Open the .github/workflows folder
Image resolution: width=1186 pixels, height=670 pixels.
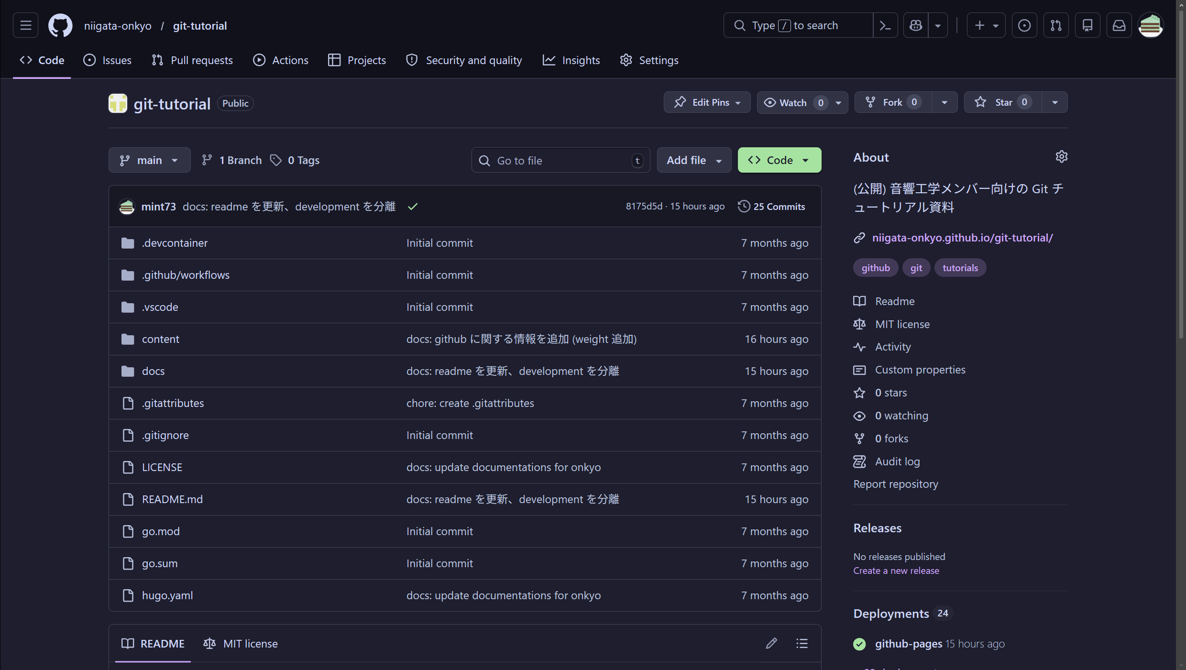(x=186, y=275)
